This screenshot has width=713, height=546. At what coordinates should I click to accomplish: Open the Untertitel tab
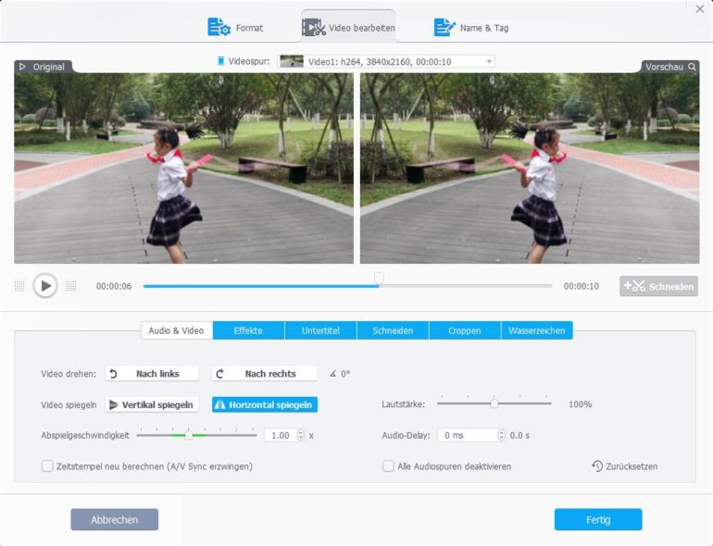click(320, 330)
